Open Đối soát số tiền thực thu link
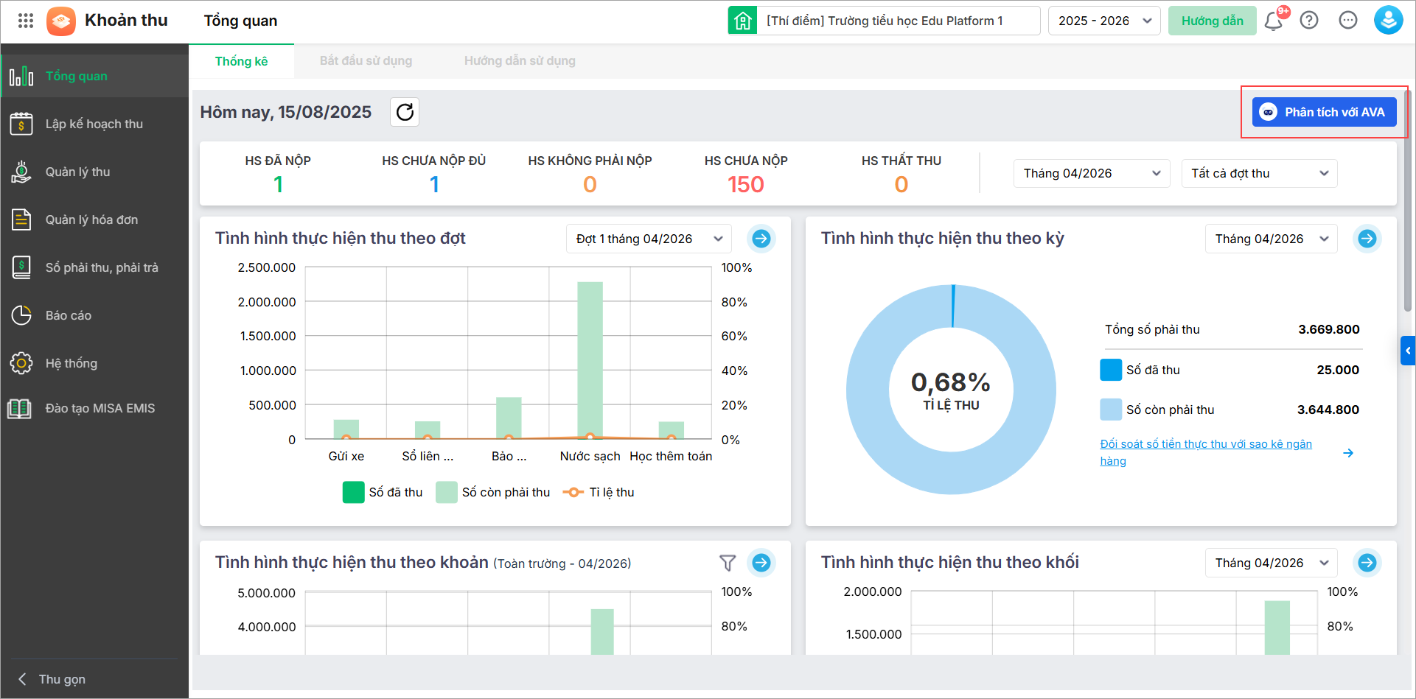 (x=1206, y=452)
